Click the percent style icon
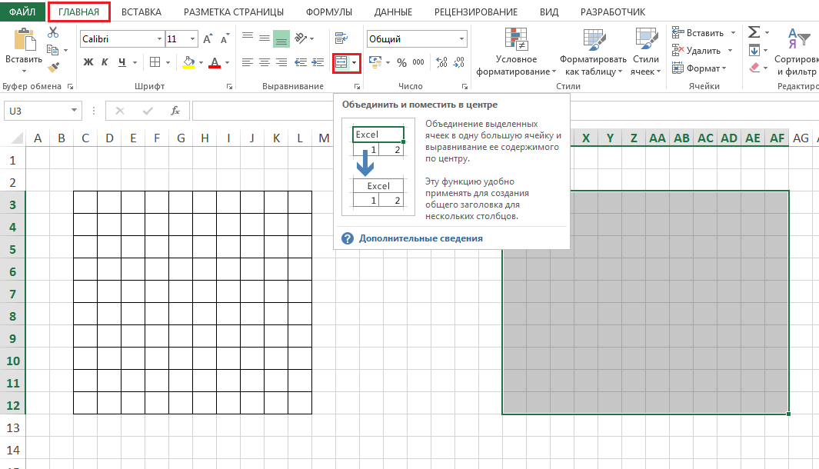 pyautogui.click(x=401, y=62)
